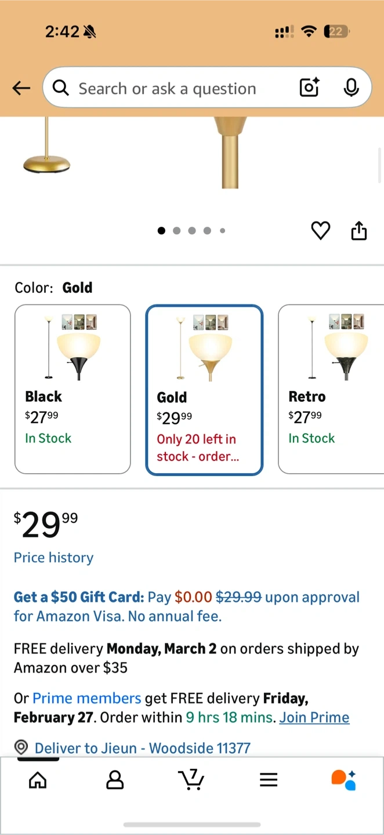Viewport: 384px width, 835px height.
Task: Change delivery location Woodside 11377
Action: pyautogui.click(x=142, y=748)
